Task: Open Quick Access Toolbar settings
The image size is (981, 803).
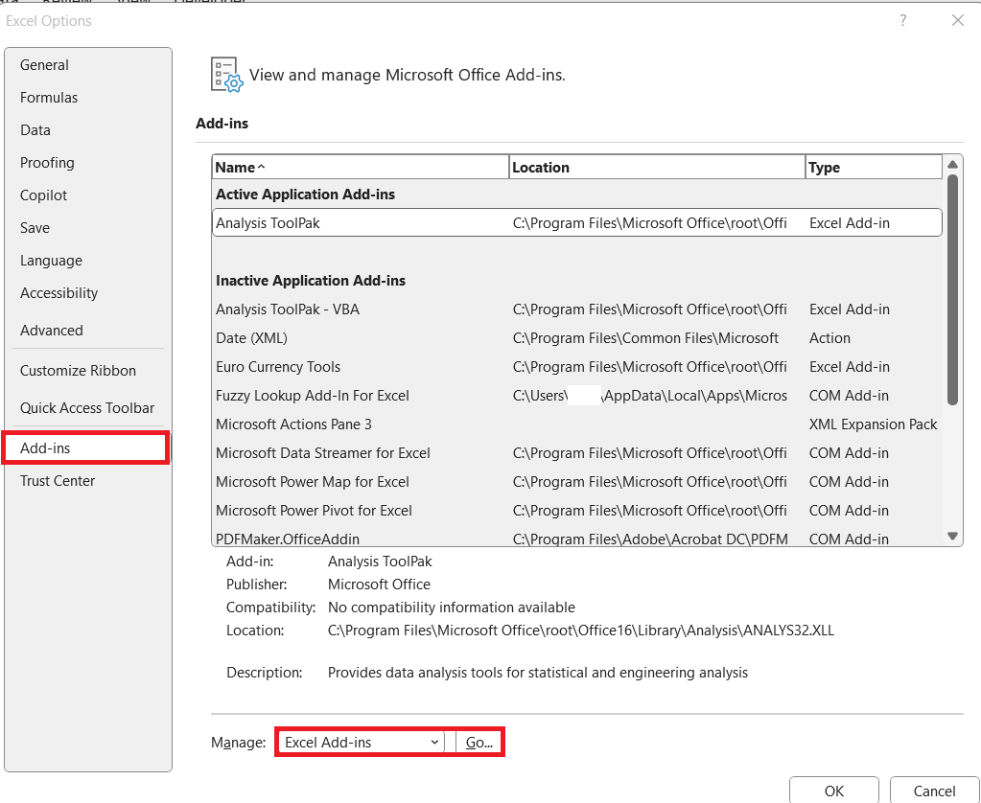Action: pos(87,408)
